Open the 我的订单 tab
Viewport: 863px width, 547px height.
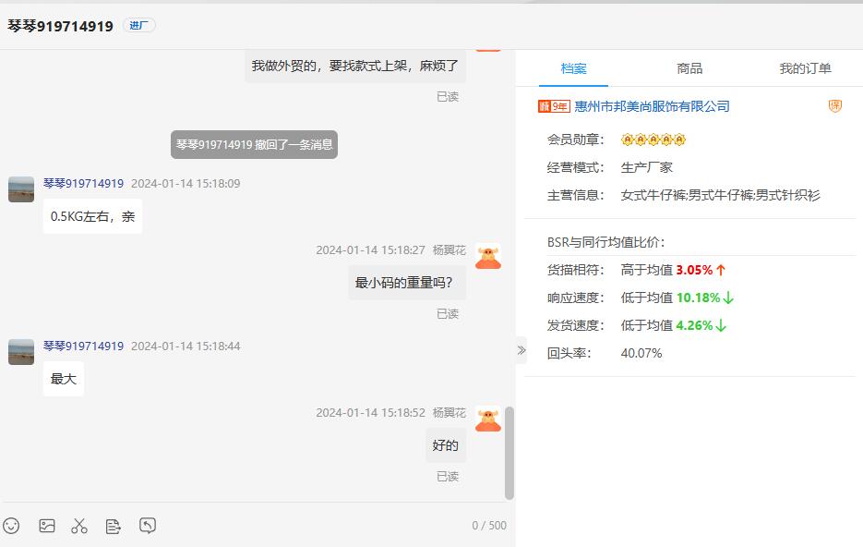click(x=805, y=68)
